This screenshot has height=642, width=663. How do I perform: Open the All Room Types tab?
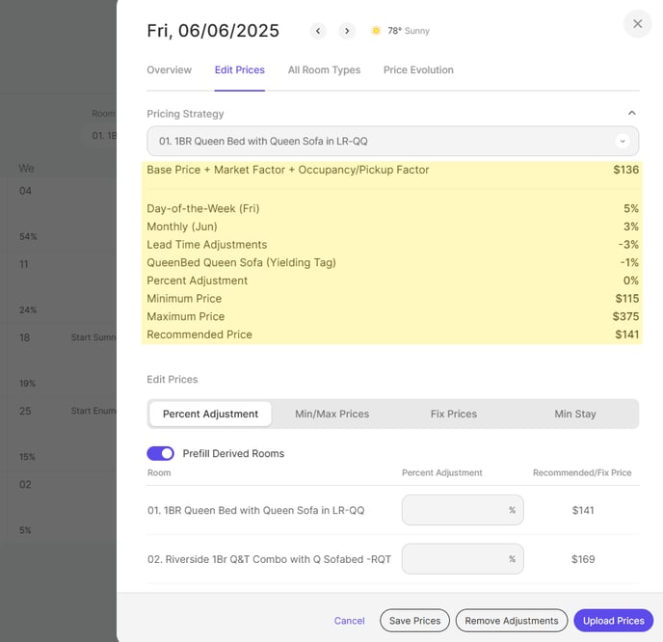click(x=324, y=70)
